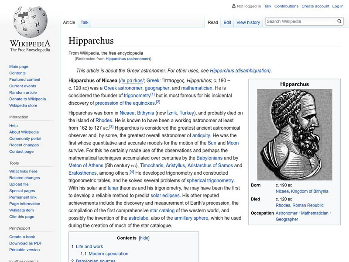Open Cite this page
Viewport: 349px width, 262px height.
coord(21,216)
